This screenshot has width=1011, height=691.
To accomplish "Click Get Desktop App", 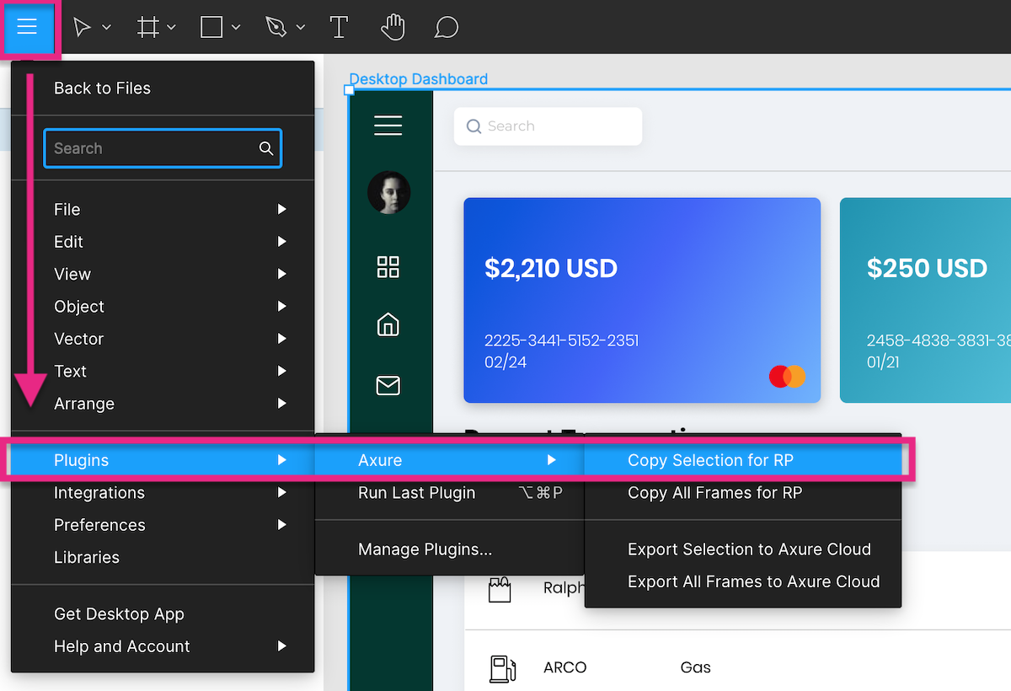I will point(119,613).
